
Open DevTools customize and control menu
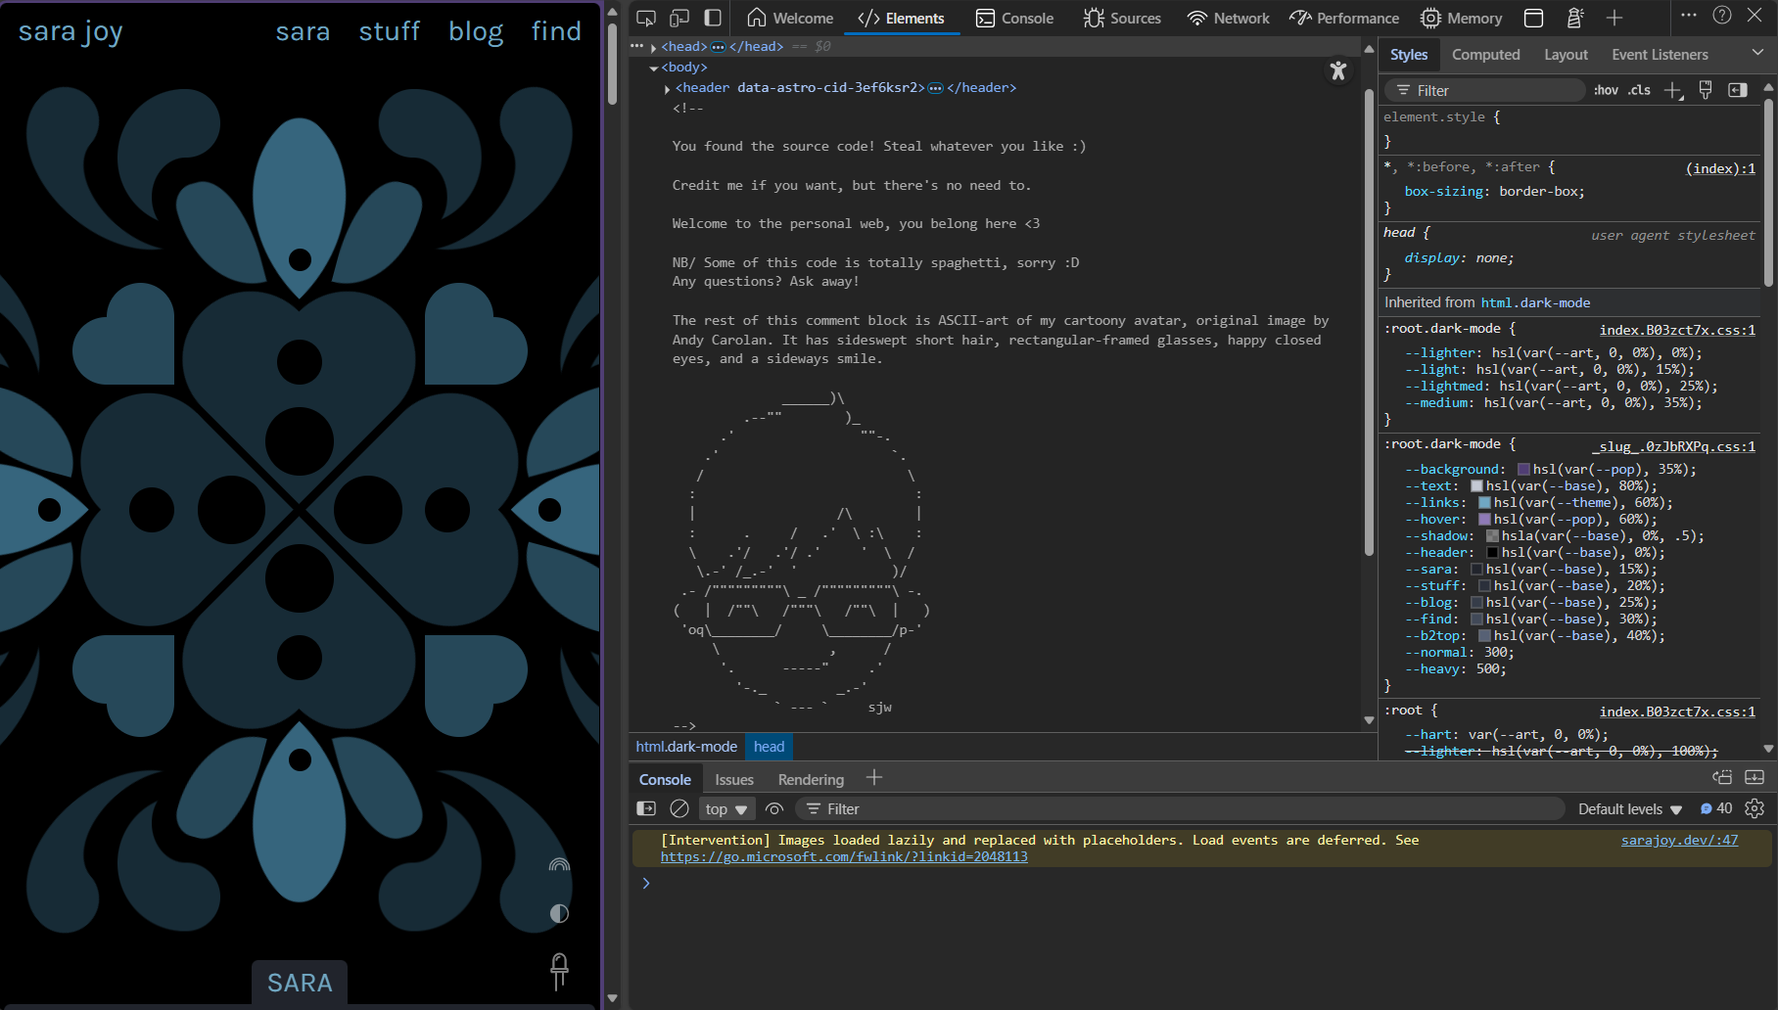[1689, 16]
